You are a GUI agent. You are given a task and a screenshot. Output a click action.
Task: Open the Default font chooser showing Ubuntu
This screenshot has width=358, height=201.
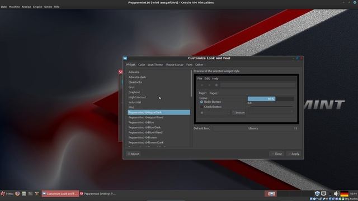click(256, 128)
